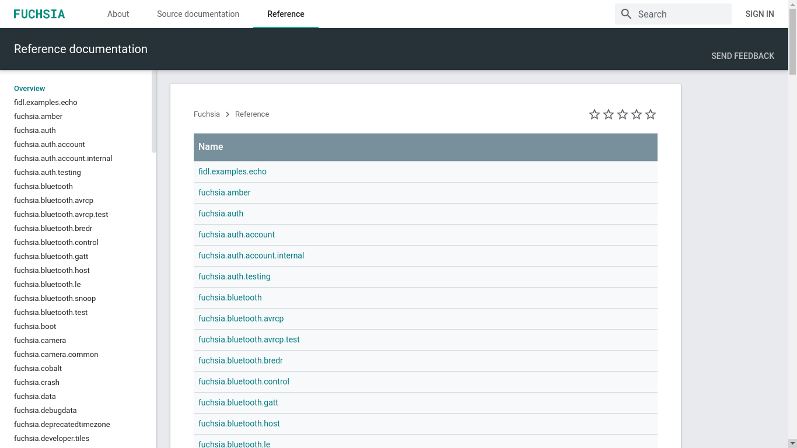This screenshot has height=448, width=797.
Task: Click the search magnifier icon
Action: pos(626,14)
